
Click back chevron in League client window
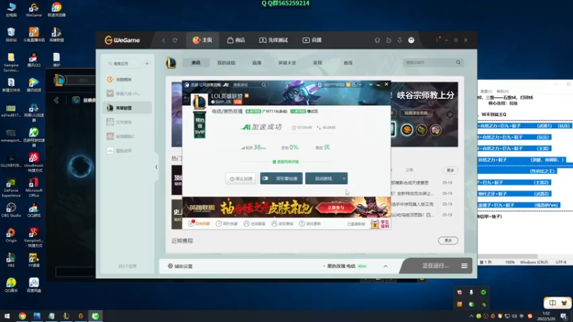click(x=57, y=100)
